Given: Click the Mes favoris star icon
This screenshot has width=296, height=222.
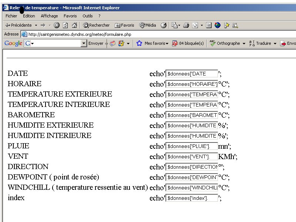Looking at the screenshot, I should click(x=139, y=43).
